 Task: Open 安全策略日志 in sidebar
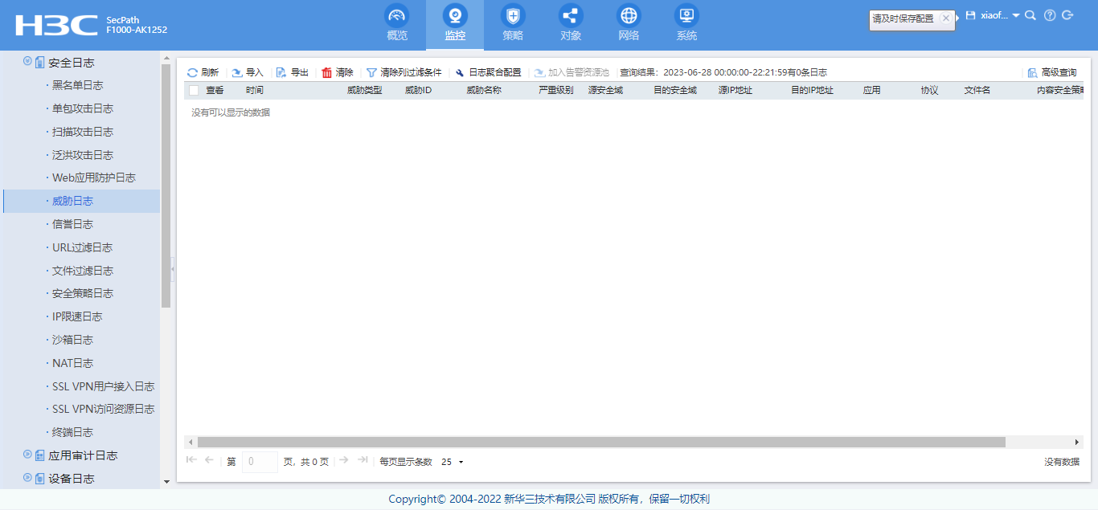coord(82,293)
